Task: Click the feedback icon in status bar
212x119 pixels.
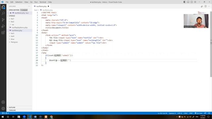Action: tap(205, 113)
